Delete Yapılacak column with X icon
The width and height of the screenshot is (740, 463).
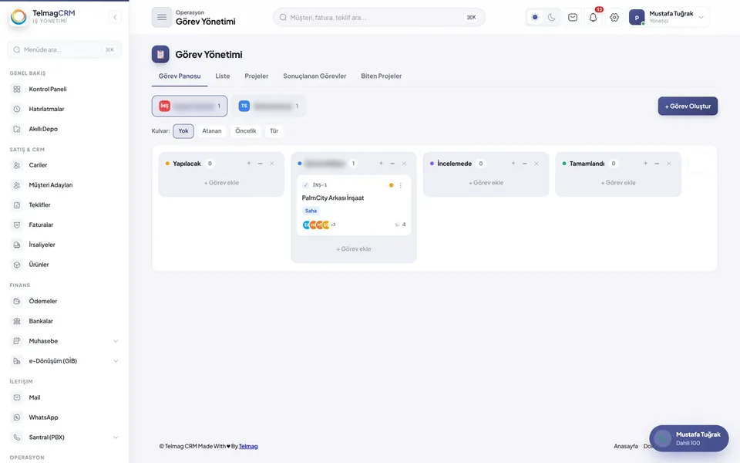272,164
